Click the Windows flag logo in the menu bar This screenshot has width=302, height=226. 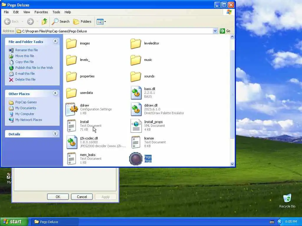(x=229, y=12)
